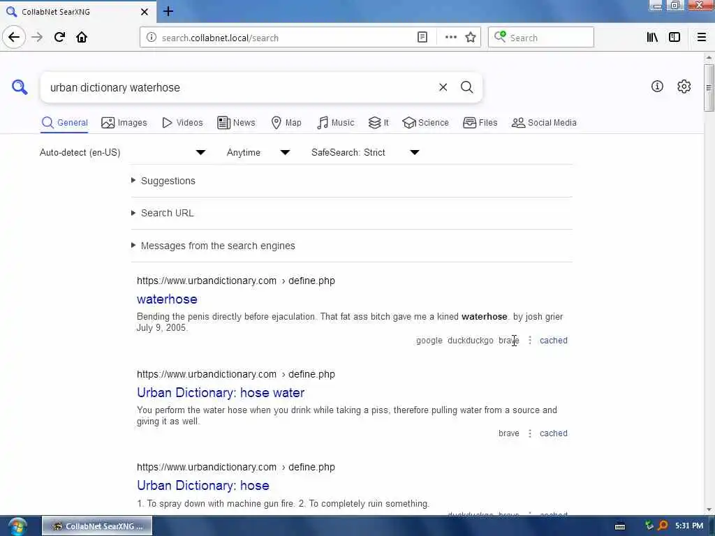
Task: Open more options dots for waterhose result
Action: click(x=529, y=340)
